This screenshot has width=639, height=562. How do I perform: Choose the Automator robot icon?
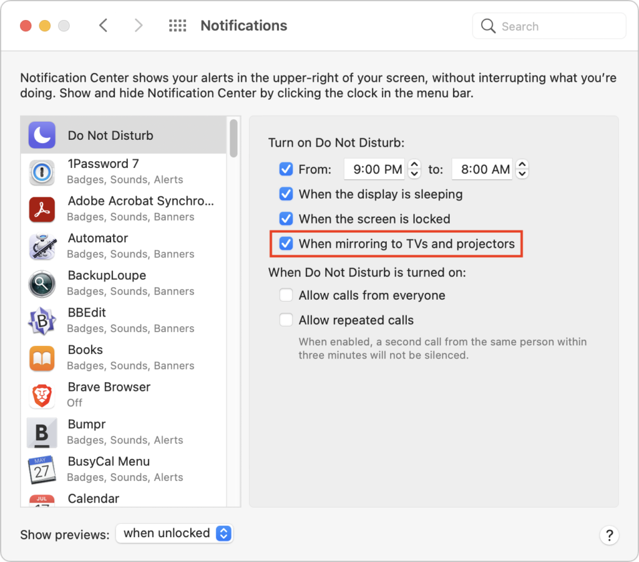(x=42, y=246)
